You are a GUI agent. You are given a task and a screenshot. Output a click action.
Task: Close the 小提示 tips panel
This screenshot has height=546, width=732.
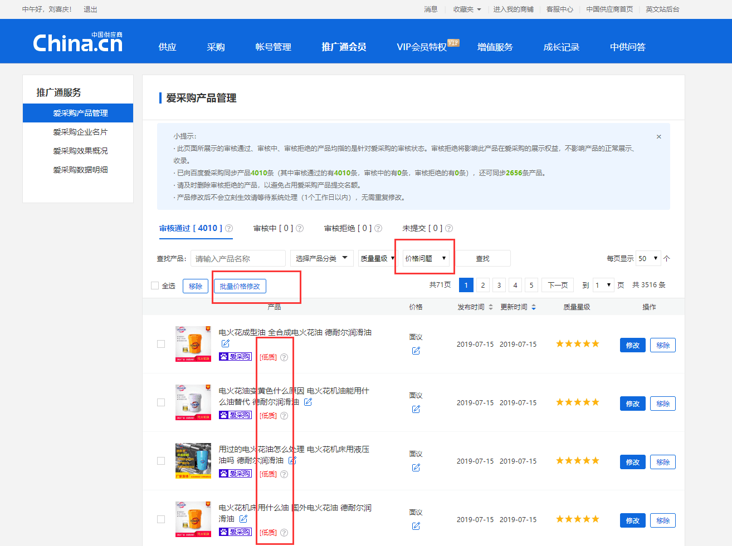[658, 136]
